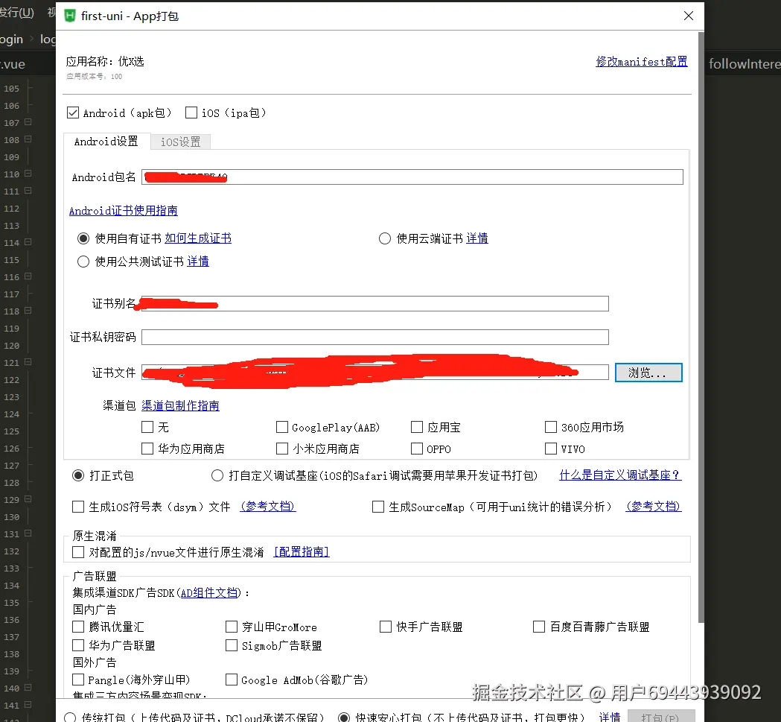Check Sigmob广告联盟 checkbox
Screen dimensions: 781x722
(x=231, y=646)
